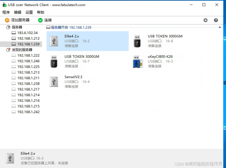Select discovered server 192.168.1.215
Image resolution: width=226 pixels, height=168 pixels.
point(28,106)
